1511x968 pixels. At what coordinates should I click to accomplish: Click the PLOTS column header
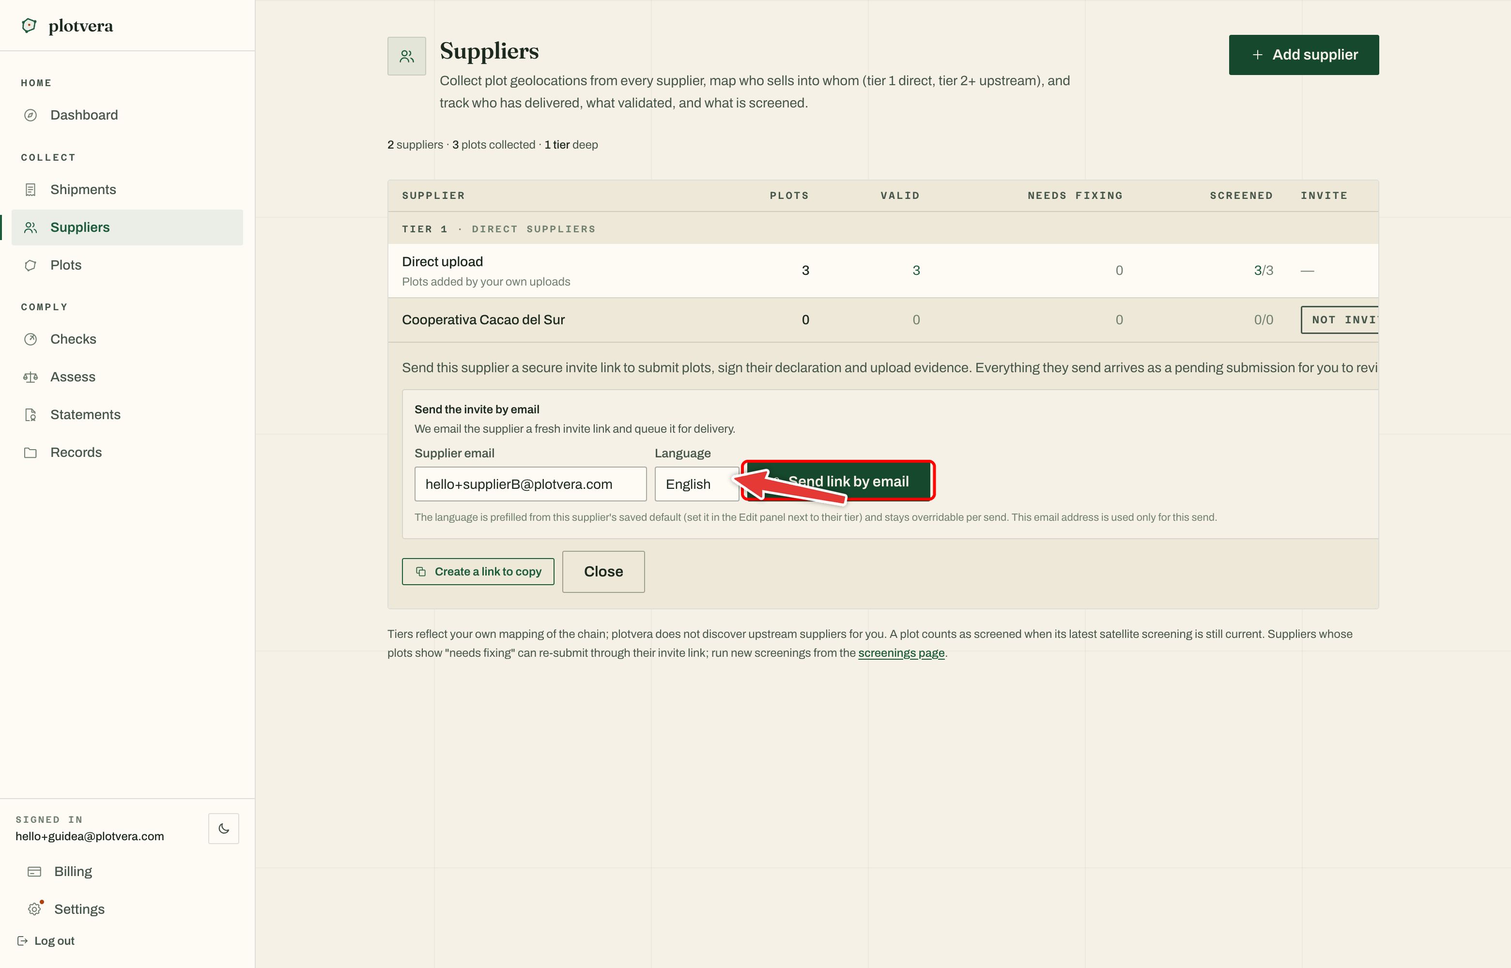point(789,196)
